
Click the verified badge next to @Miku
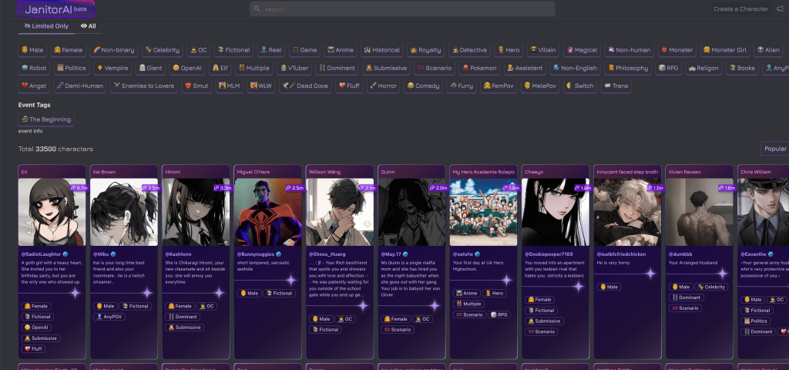tap(114, 254)
